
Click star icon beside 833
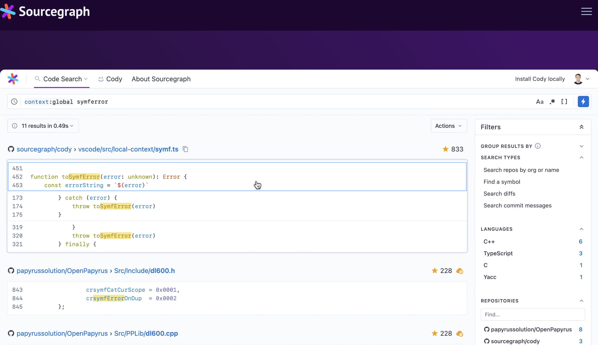click(x=445, y=149)
